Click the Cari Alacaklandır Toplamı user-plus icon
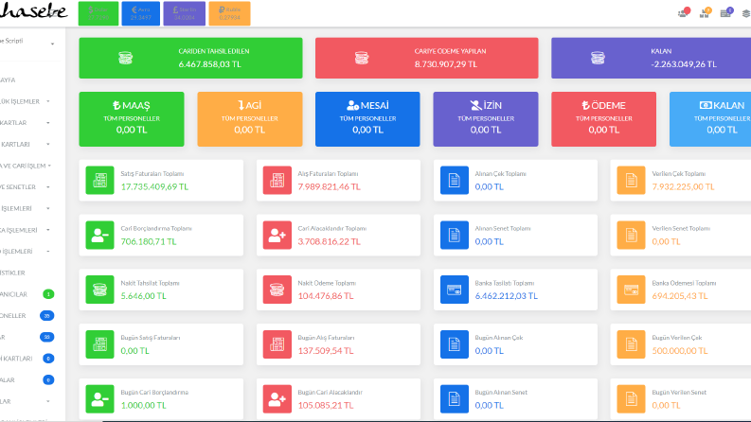The height and width of the screenshot is (422, 751). (x=277, y=235)
